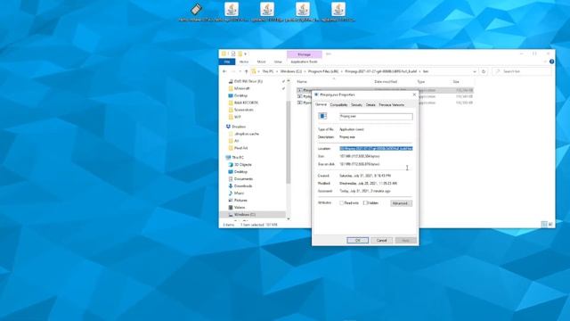Switch to details view using status bar icon
The image size is (570, 321).
click(544, 225)
